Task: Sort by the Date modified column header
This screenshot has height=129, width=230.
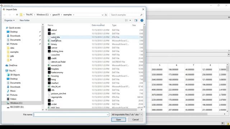Action: pos(98,25)
